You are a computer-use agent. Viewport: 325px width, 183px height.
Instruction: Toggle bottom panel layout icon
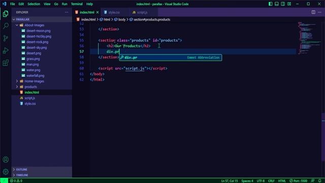tap(276, 4)
